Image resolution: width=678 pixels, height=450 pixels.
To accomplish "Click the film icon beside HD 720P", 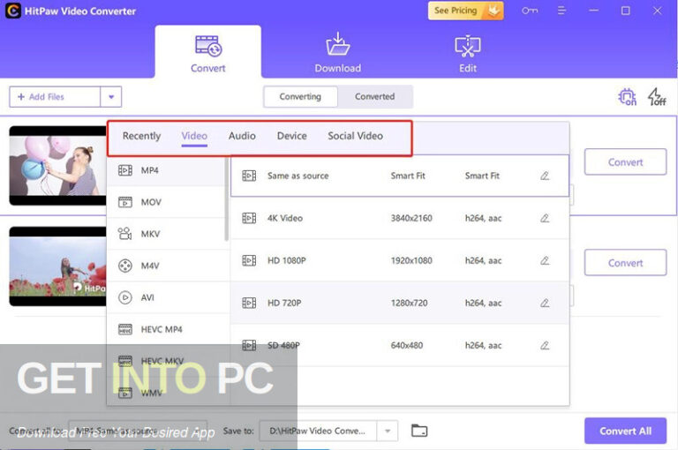I will 249,303.
